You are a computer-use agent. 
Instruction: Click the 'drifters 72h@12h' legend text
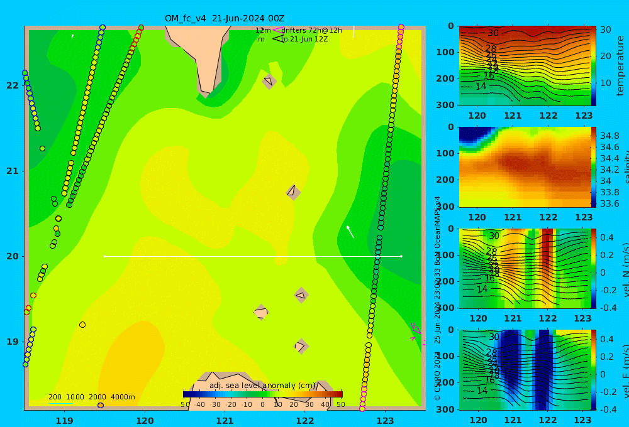tap(311, 30)
